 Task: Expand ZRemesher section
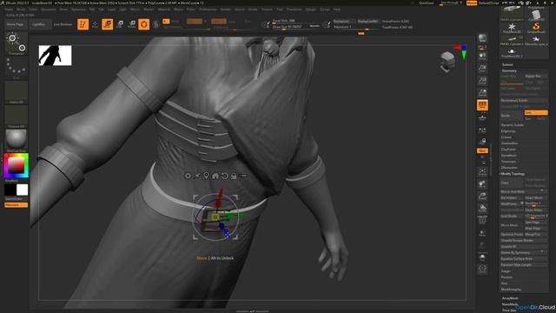509,168
